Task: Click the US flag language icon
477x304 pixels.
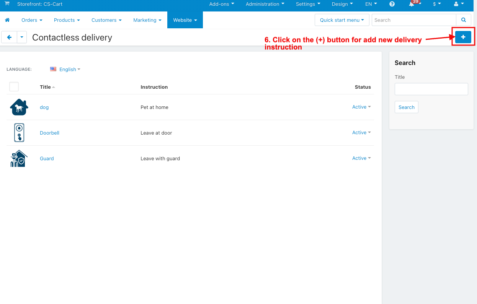Action: click(53, 69)
